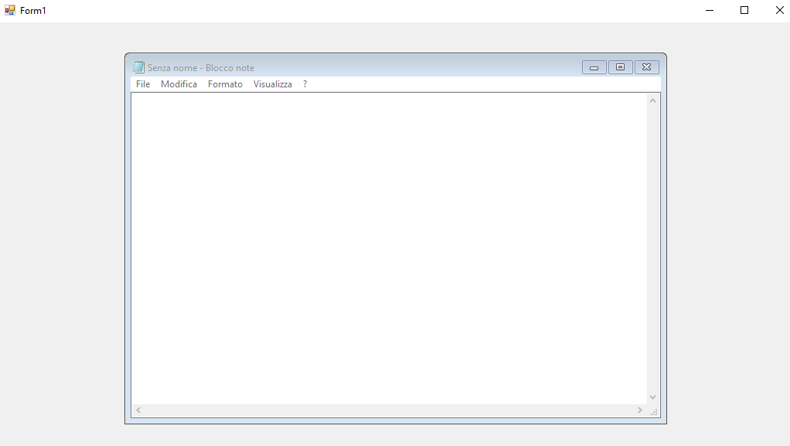Click the horizontal scrollbar left arrow
790x446 pixels.
(x=138, y=410)
